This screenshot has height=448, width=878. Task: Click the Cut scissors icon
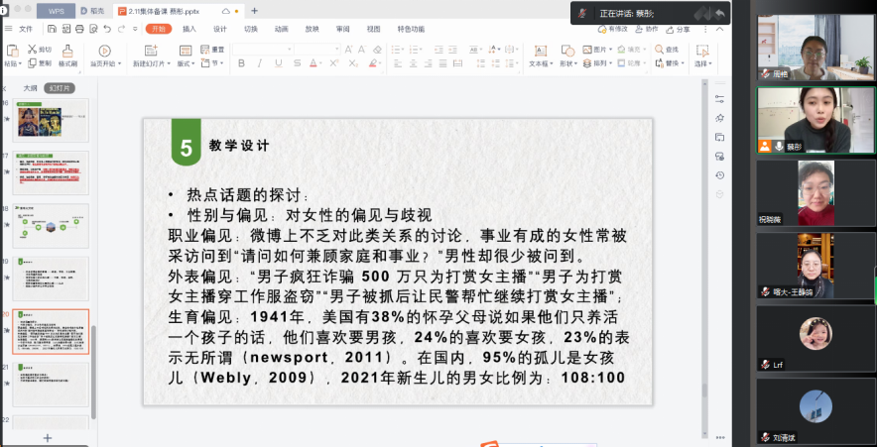coord(32,49)
